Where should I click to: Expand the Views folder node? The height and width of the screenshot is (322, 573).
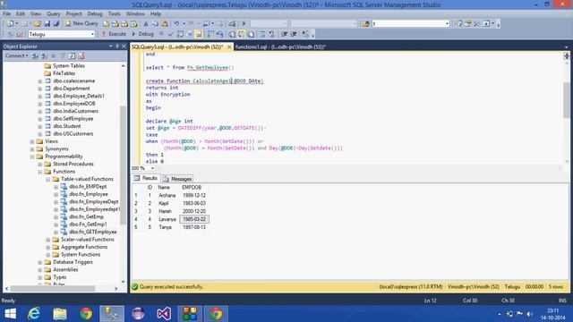point(32,141)
